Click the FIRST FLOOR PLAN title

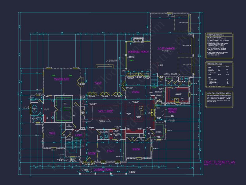coord(219,162)
